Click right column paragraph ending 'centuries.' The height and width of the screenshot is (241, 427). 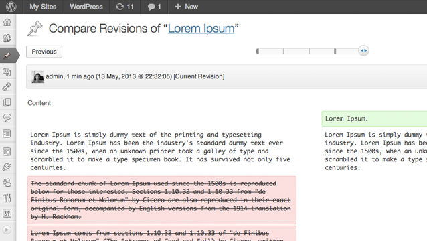pyautogui.click(x=376, y=151)
